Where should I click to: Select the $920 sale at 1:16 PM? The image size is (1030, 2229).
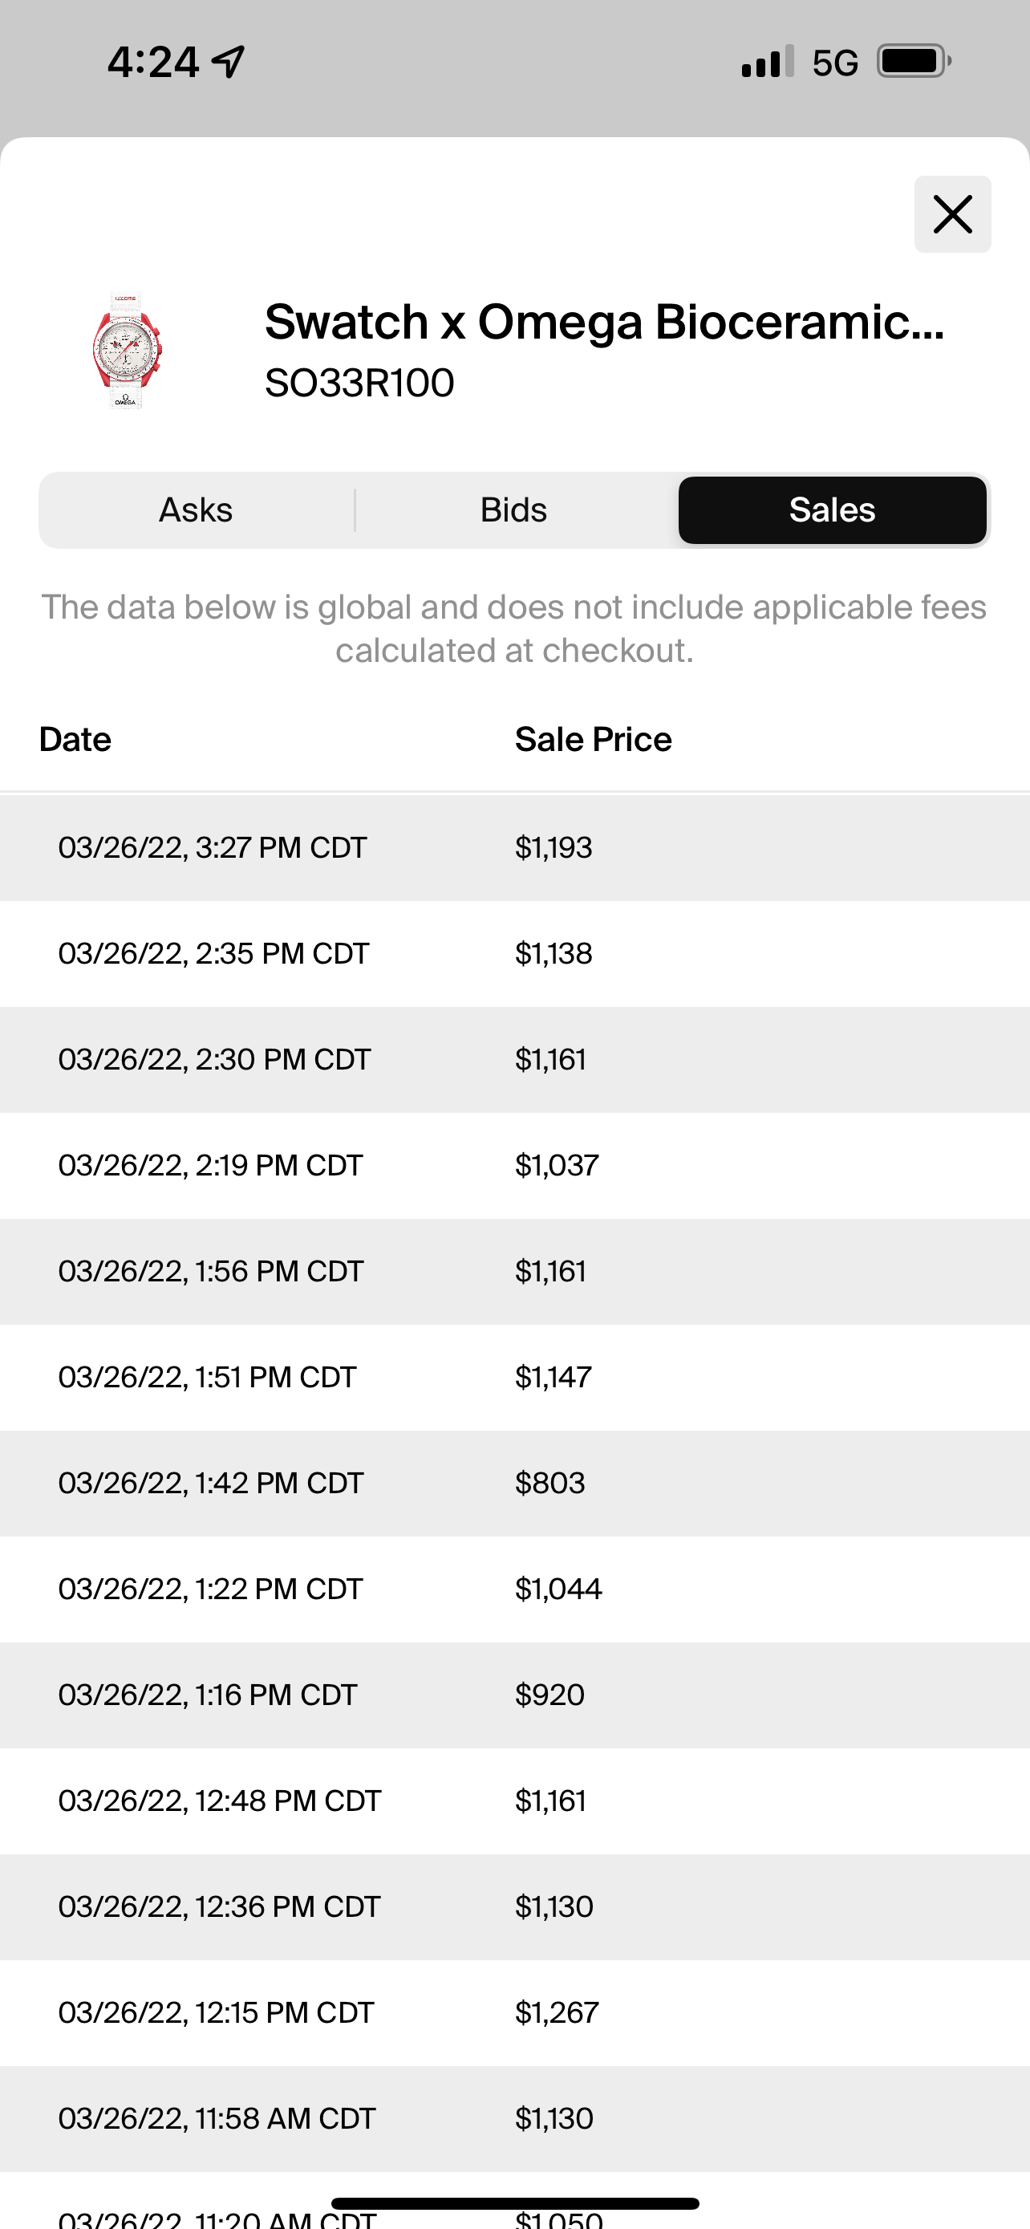tap(514, 1695)
